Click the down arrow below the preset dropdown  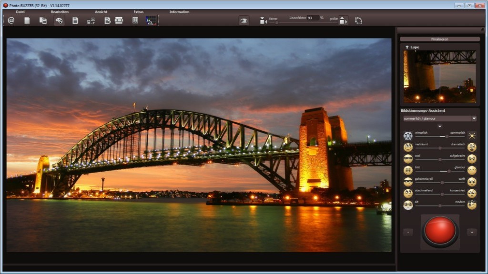point(439,127)
